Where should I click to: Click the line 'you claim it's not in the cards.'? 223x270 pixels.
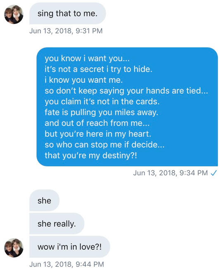click(102, 102)
